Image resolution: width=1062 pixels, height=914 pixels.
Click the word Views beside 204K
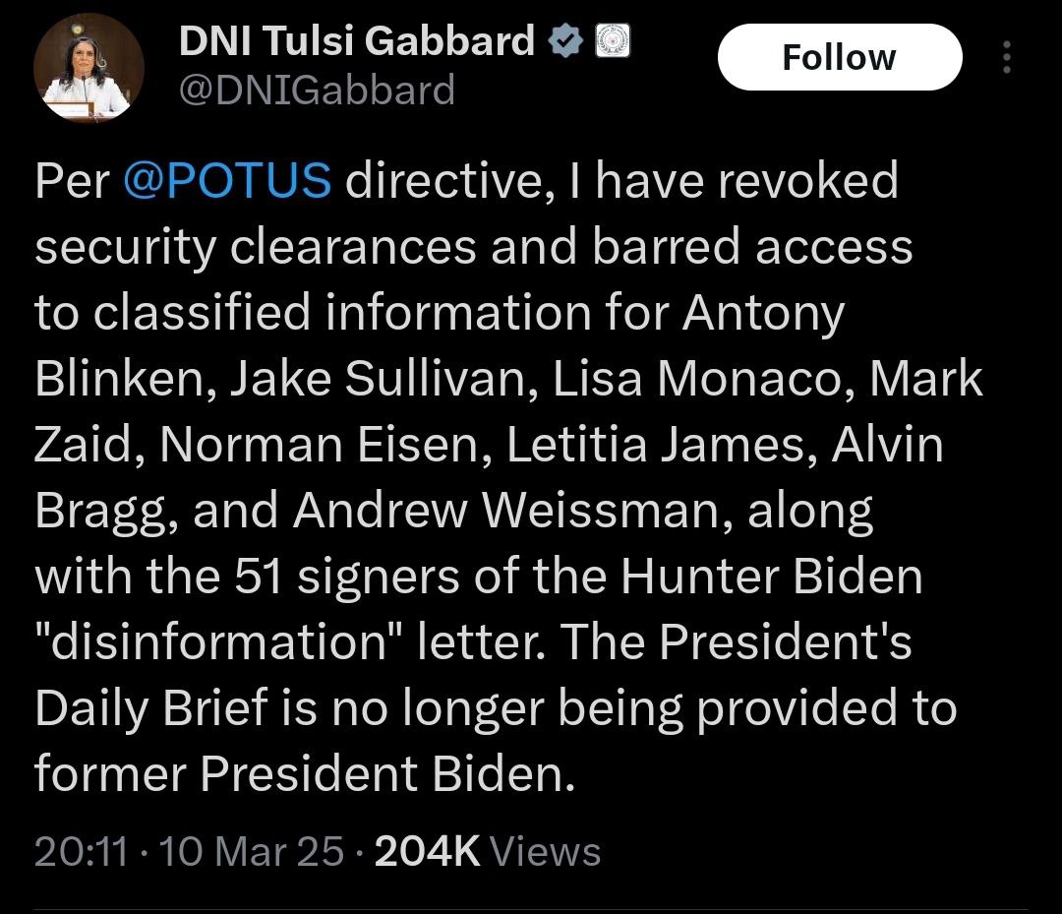(545, 850)
